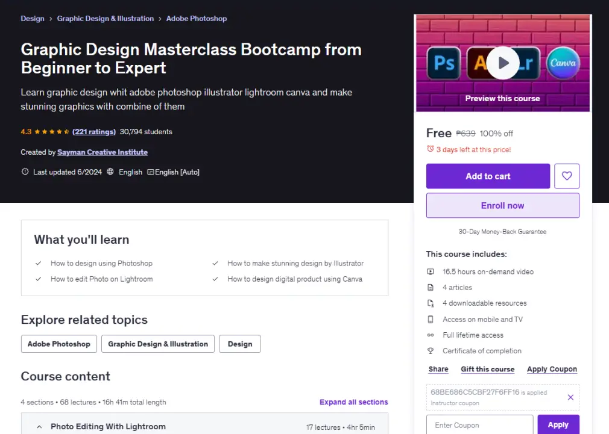
Task: Click the 'Free' price label
Action: [x=439, y=133]
